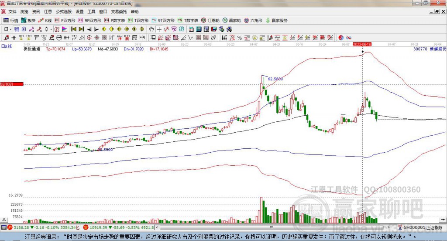Click the Shanghai index 3186.28 status value
Screen dimensions: 447x241
(x=21, y=228)
